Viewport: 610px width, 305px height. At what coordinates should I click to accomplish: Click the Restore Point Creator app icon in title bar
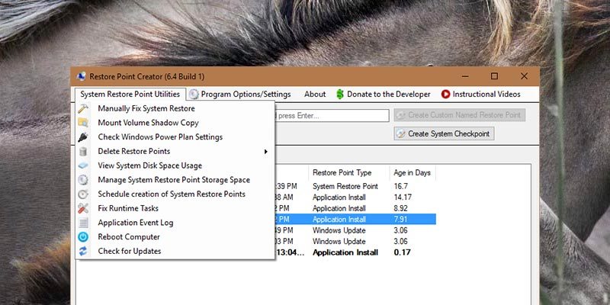[82, 76]
